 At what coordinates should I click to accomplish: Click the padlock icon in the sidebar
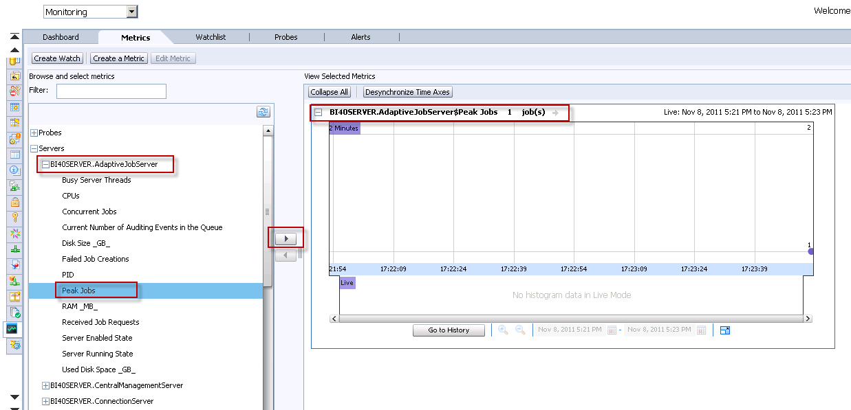[14, 202]
